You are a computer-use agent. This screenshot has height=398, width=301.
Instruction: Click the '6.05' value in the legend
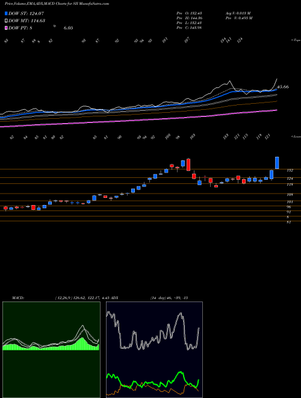(68, 28)
